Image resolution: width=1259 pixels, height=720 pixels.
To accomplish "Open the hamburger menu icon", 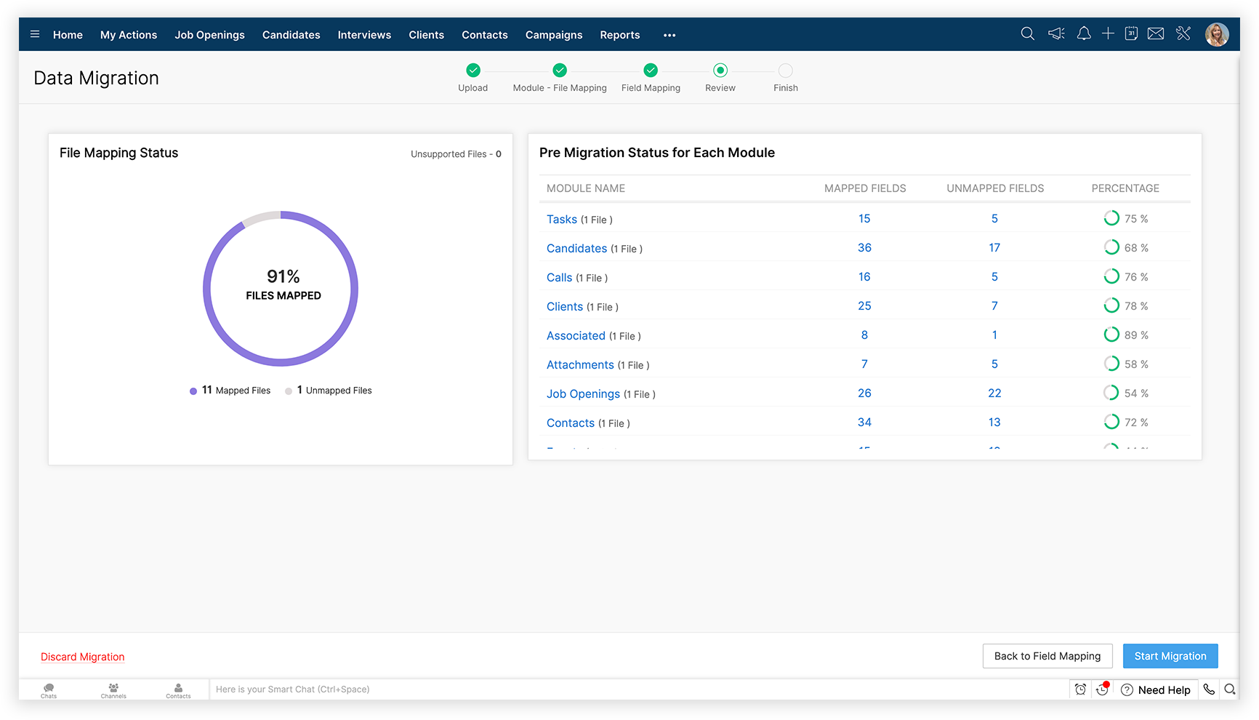I will point(35,34).
